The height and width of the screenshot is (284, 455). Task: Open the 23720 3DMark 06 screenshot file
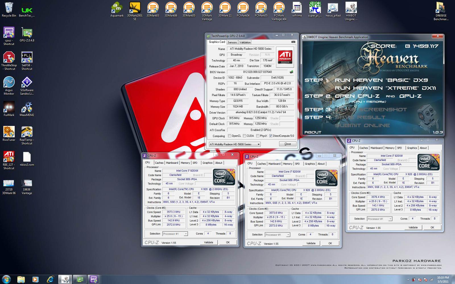[x=9, y=186]
